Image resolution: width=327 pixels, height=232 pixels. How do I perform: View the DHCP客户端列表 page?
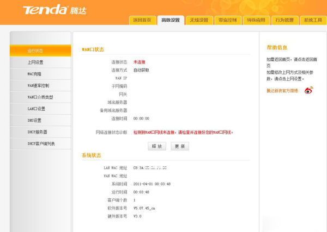click(40, 143)
